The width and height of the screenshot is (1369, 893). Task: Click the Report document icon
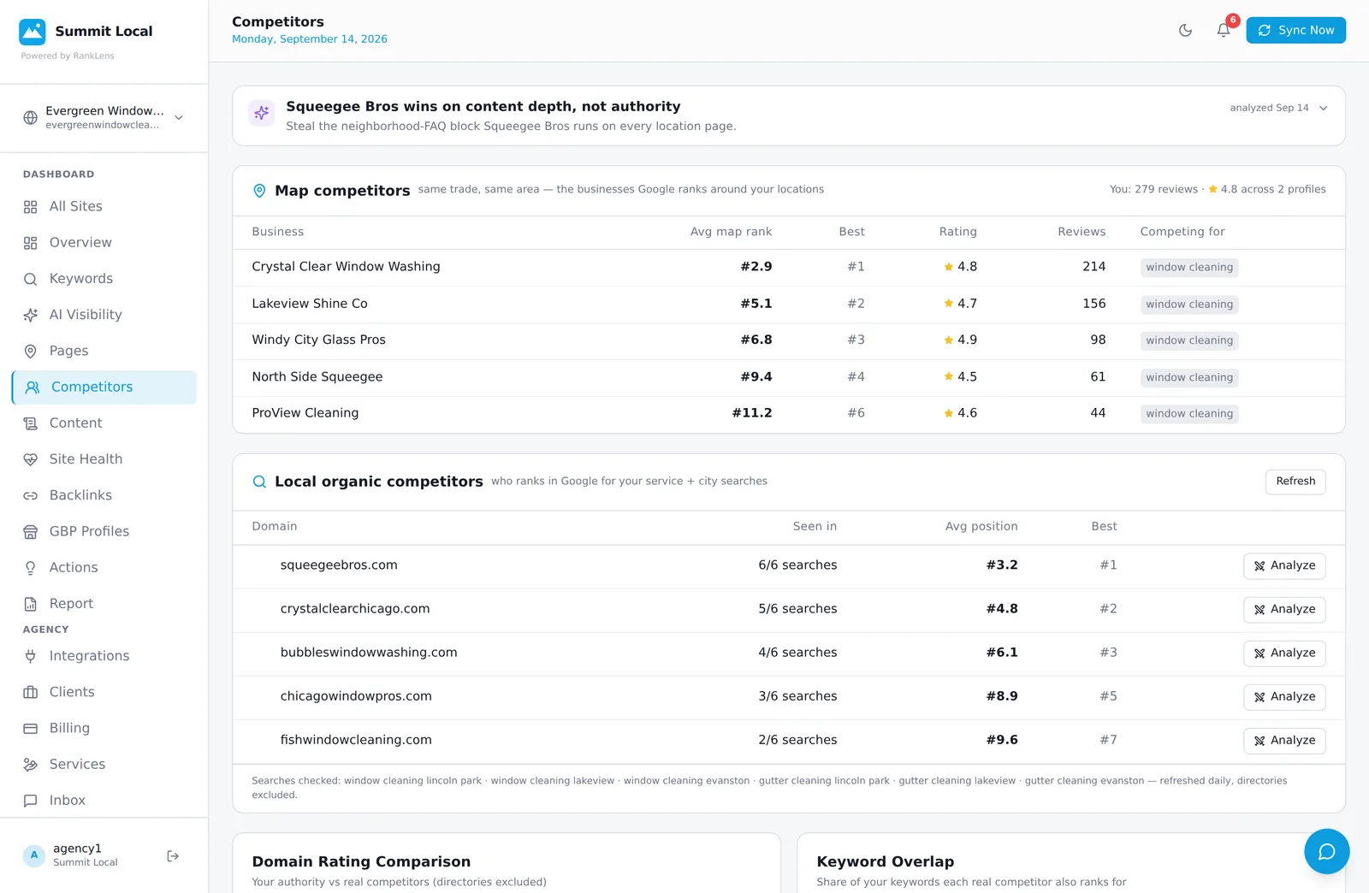click(31, 604)
